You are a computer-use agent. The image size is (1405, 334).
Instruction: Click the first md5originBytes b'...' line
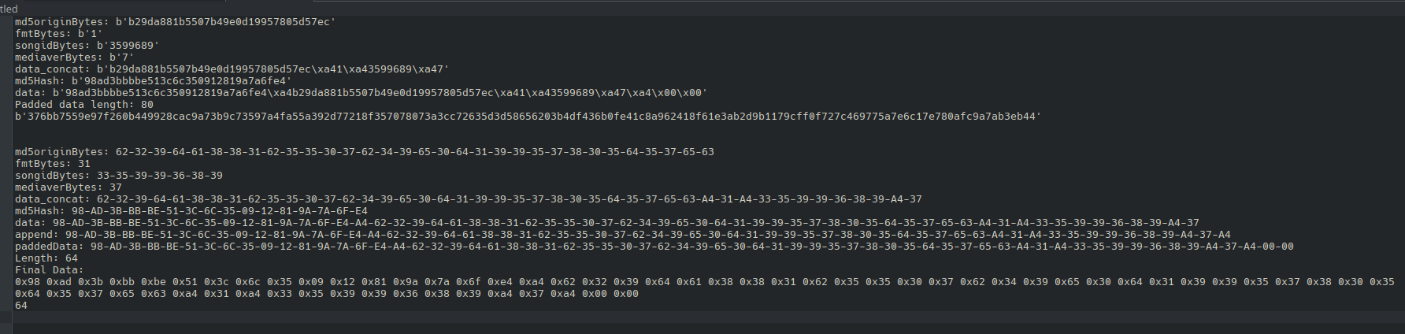coord(175,22)
